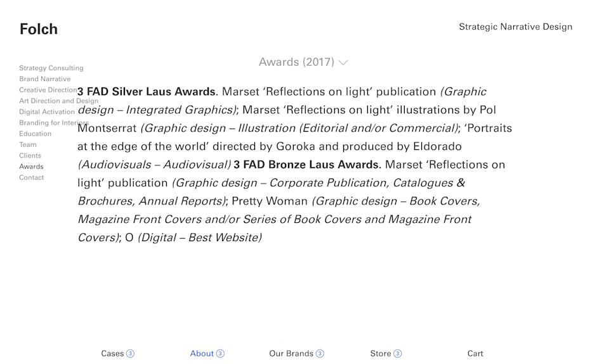The height and width of the screenshot is (364, 590).
Task: Open the Brand Narrative section
Action: pyautogui.click(x=45, y=79)
